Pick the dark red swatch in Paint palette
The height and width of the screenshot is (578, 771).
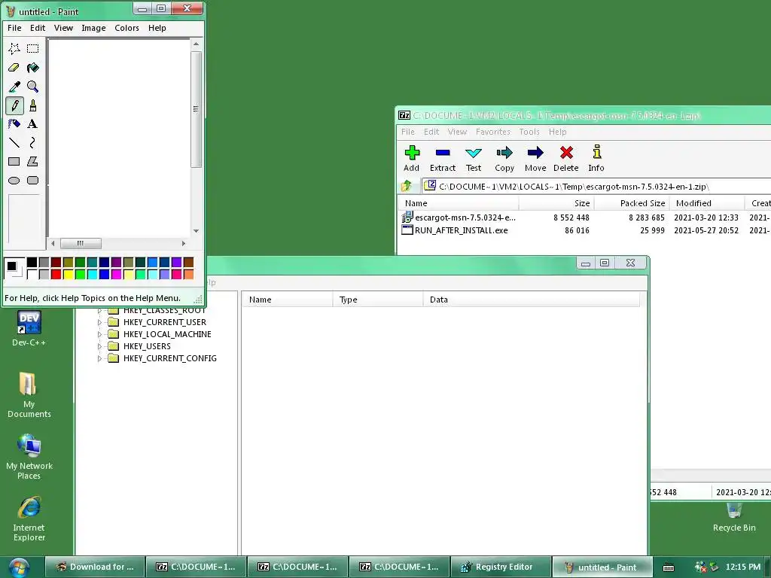point(56,263)
